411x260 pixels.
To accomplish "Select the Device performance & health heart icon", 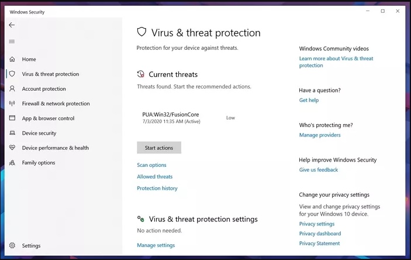I will pos(12,148).
